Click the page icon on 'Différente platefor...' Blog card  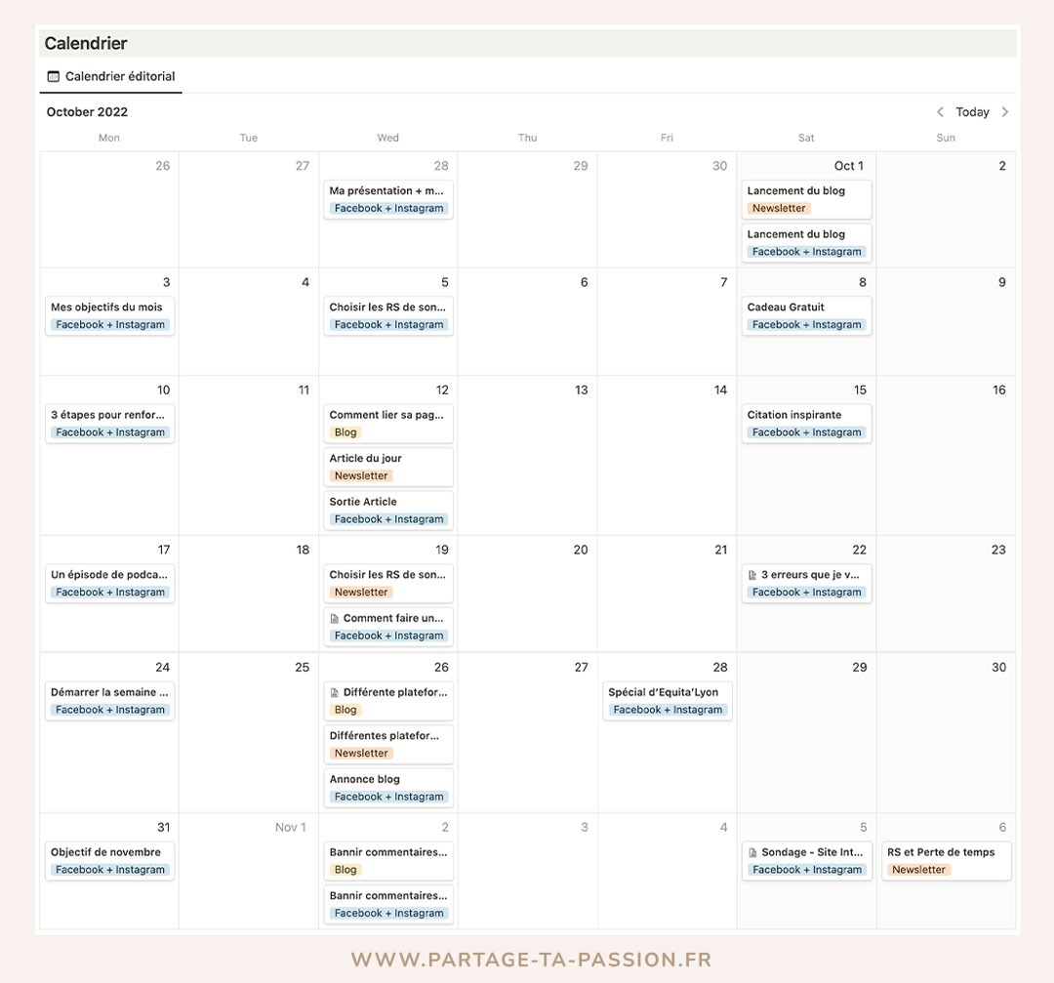pos(335,692)
